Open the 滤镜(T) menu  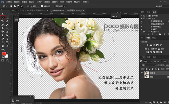[55, 2]
